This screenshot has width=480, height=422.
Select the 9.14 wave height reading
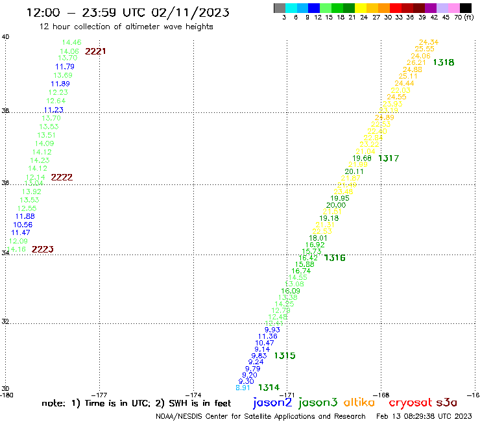pyautogui.click(x=262, y=349)
